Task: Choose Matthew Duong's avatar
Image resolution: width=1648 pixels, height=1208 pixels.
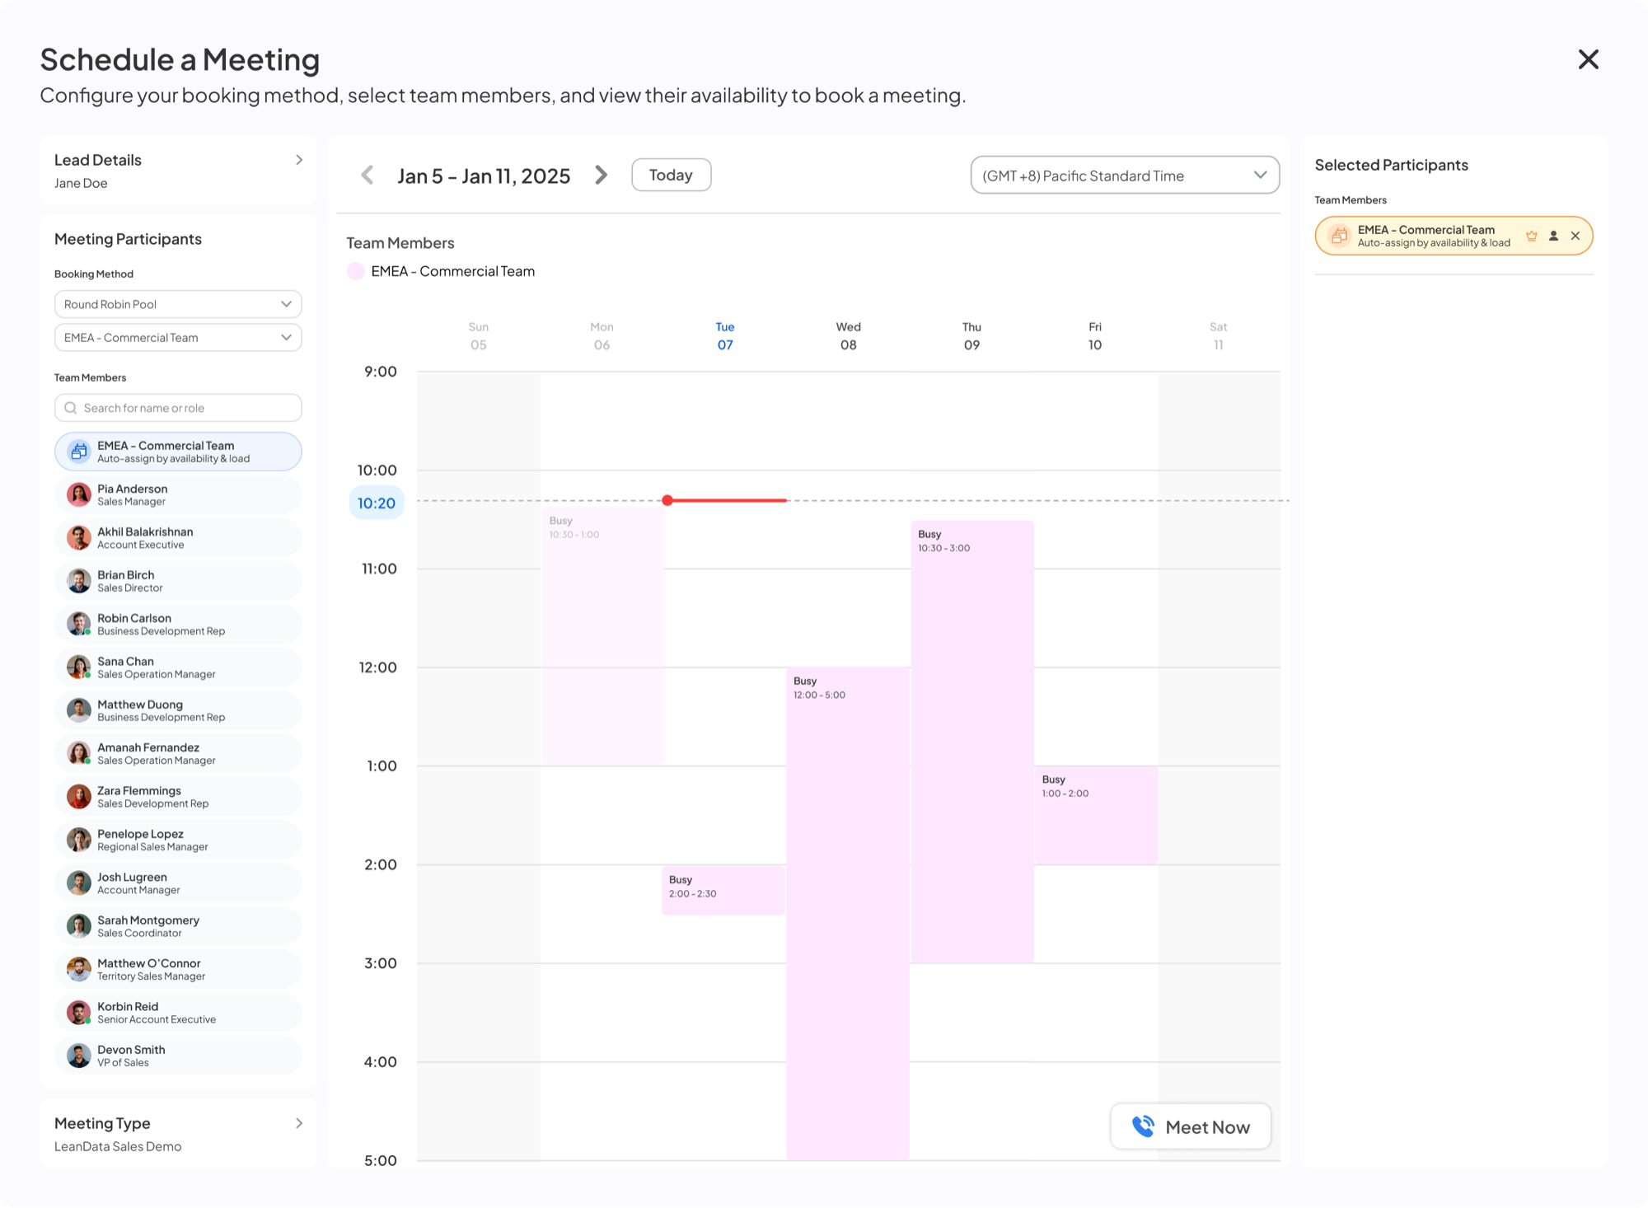Action: click(79, 710)
